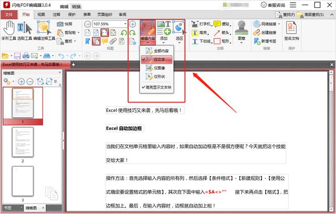Click the Undo arrow in quick toolbar
This screenshot has height=214, width=336.
coord(61,56)
